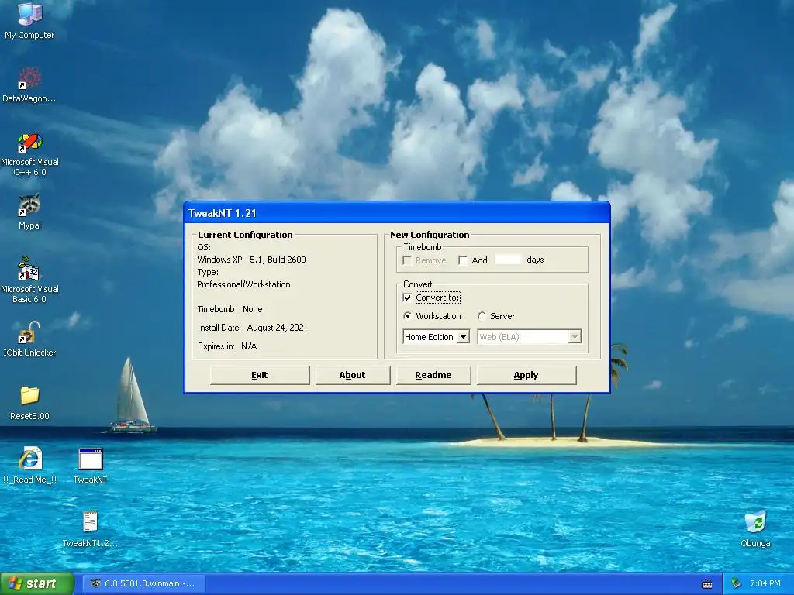
Task: Click the Apply button
Action: (526, 375)
